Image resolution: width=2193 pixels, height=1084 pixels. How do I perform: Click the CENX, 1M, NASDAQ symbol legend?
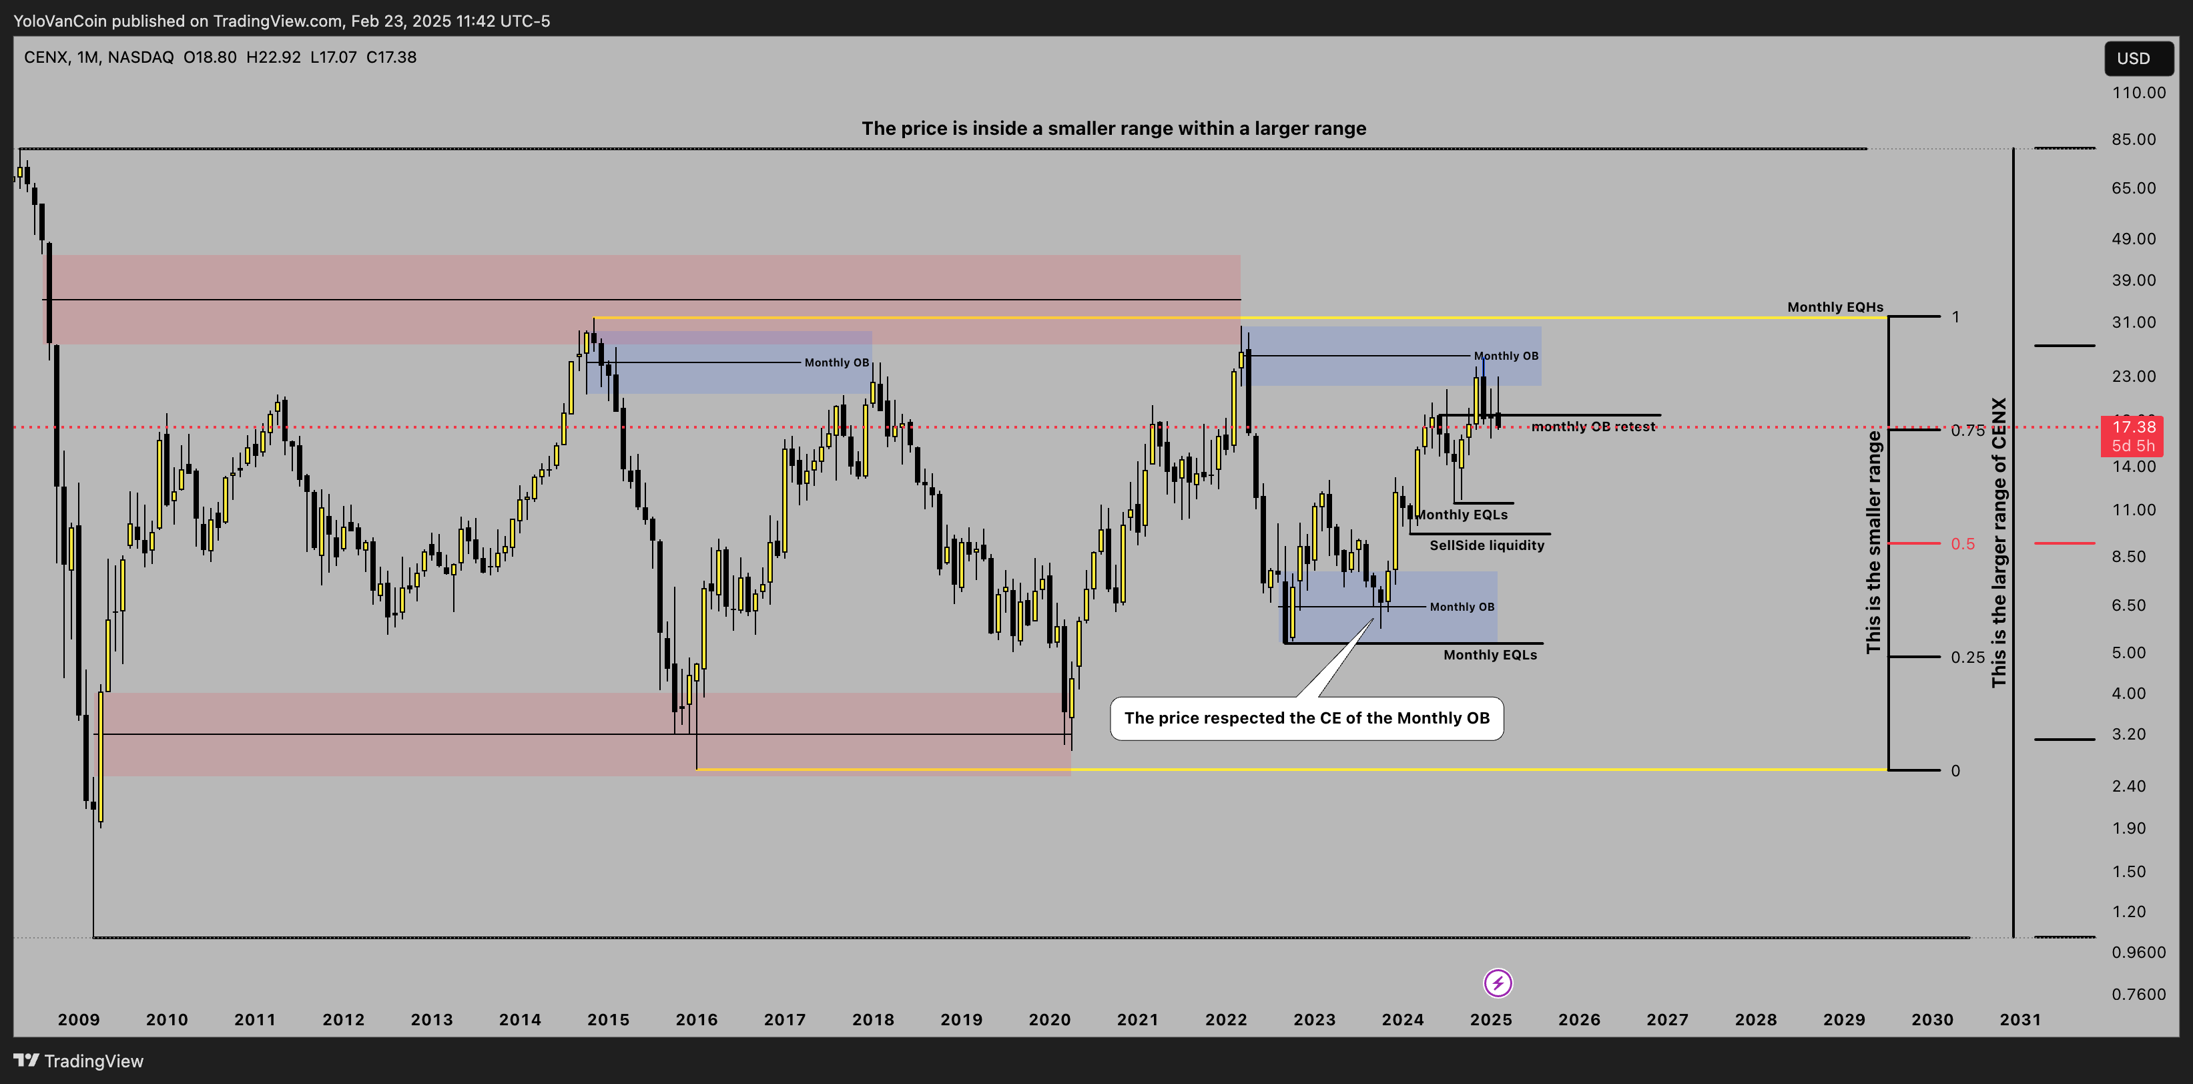pos(99,57)
